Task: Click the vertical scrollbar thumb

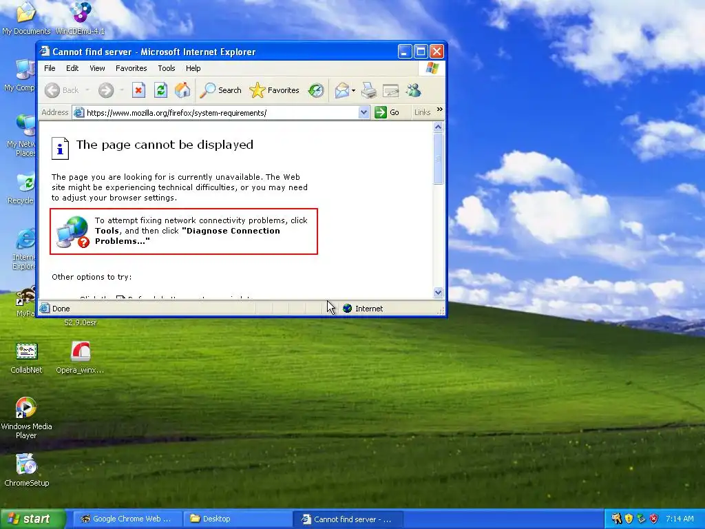Action: click(439, 158)
